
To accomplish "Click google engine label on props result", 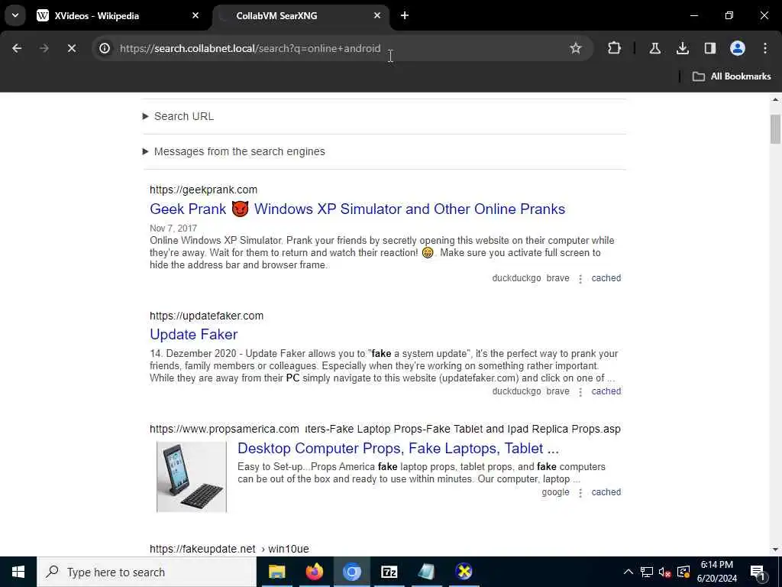I will pos(555,492).
